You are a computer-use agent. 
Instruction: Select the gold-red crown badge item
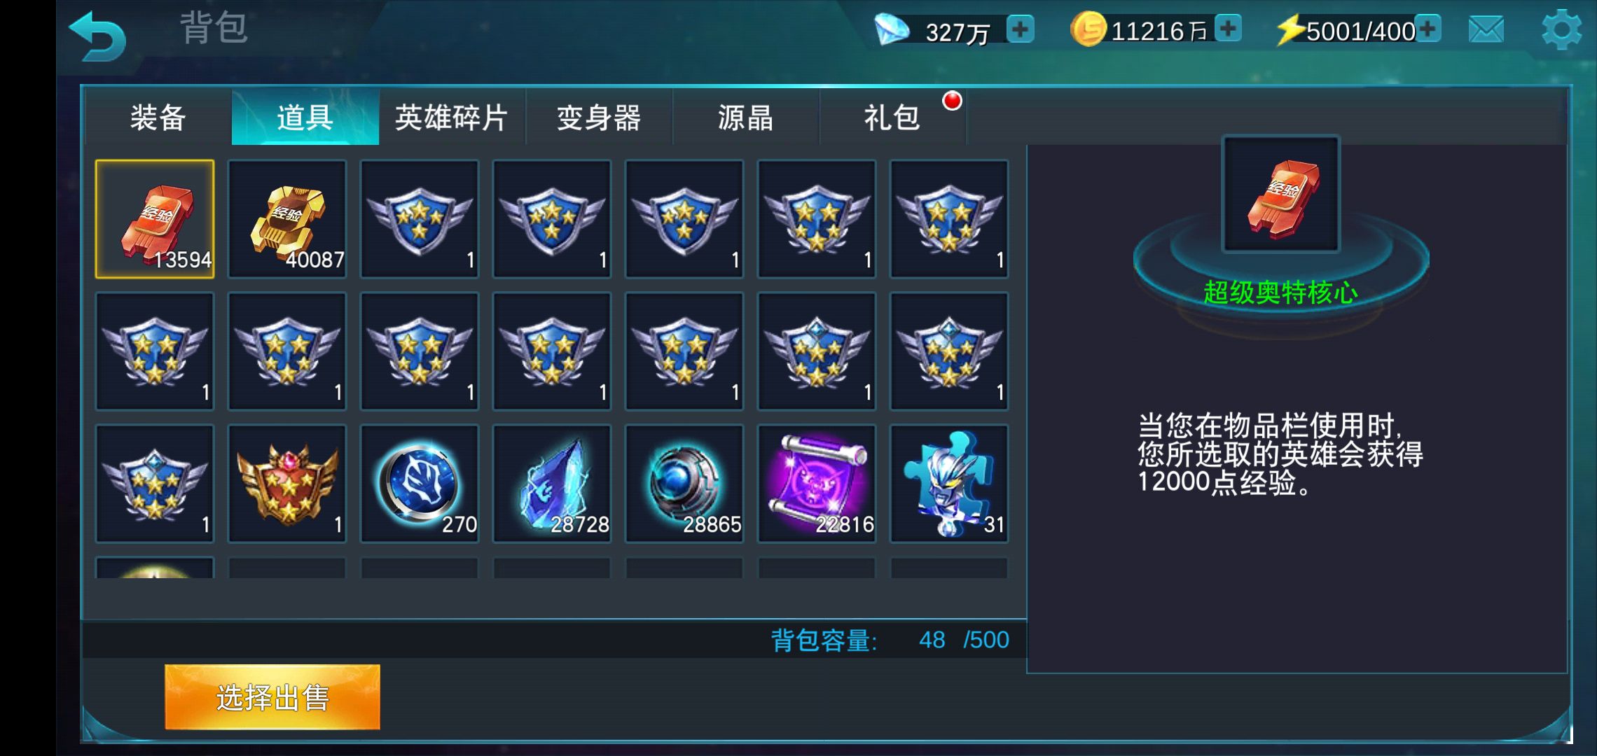tap(287, 484)
